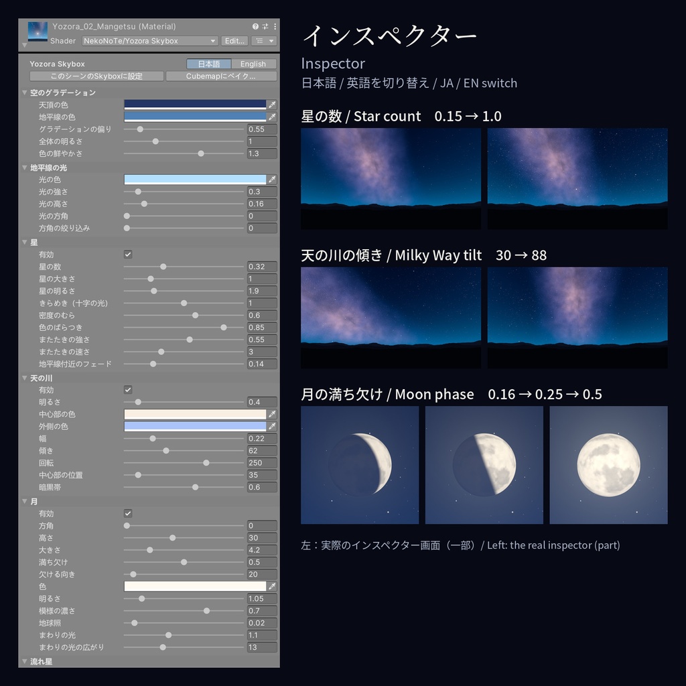Use the eyedropper for 地平線の色
This screenshot has height=686, width=686.
point(272,117)
